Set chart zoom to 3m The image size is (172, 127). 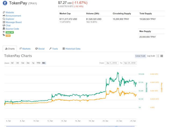click(28, 63)
